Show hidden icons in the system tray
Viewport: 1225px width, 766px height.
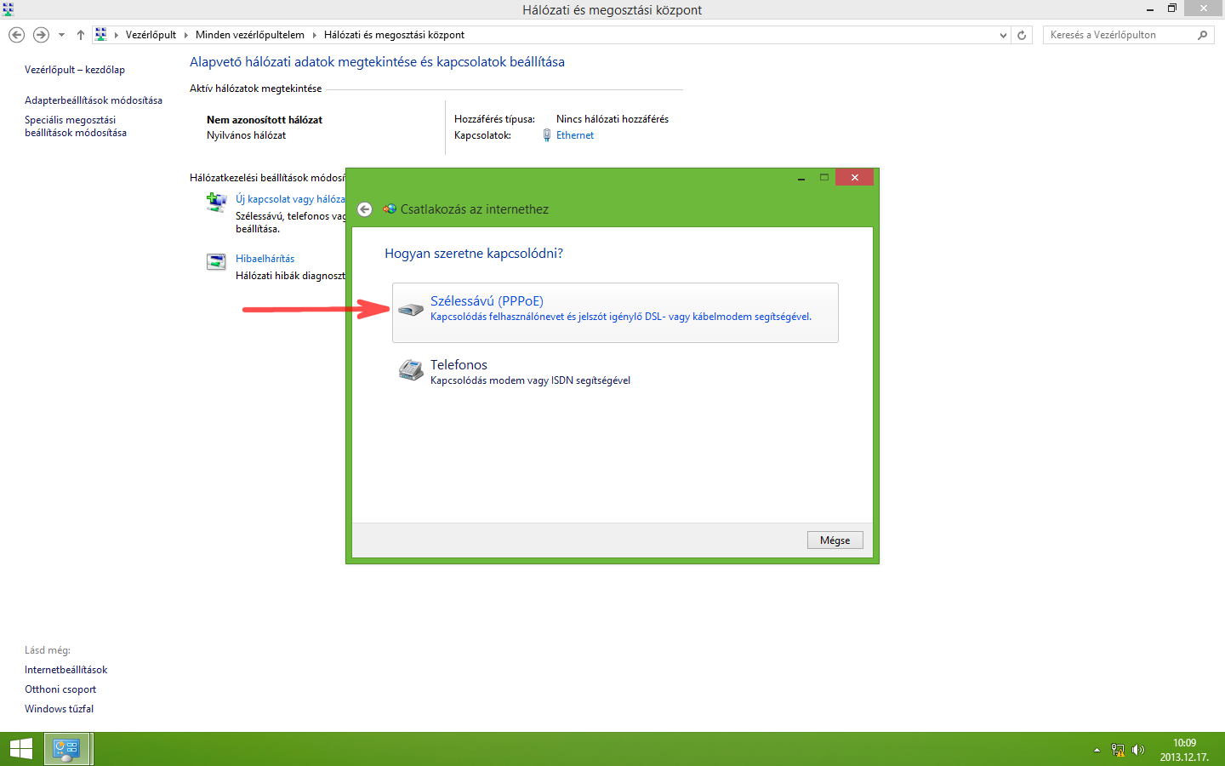tap(1097, 750)
